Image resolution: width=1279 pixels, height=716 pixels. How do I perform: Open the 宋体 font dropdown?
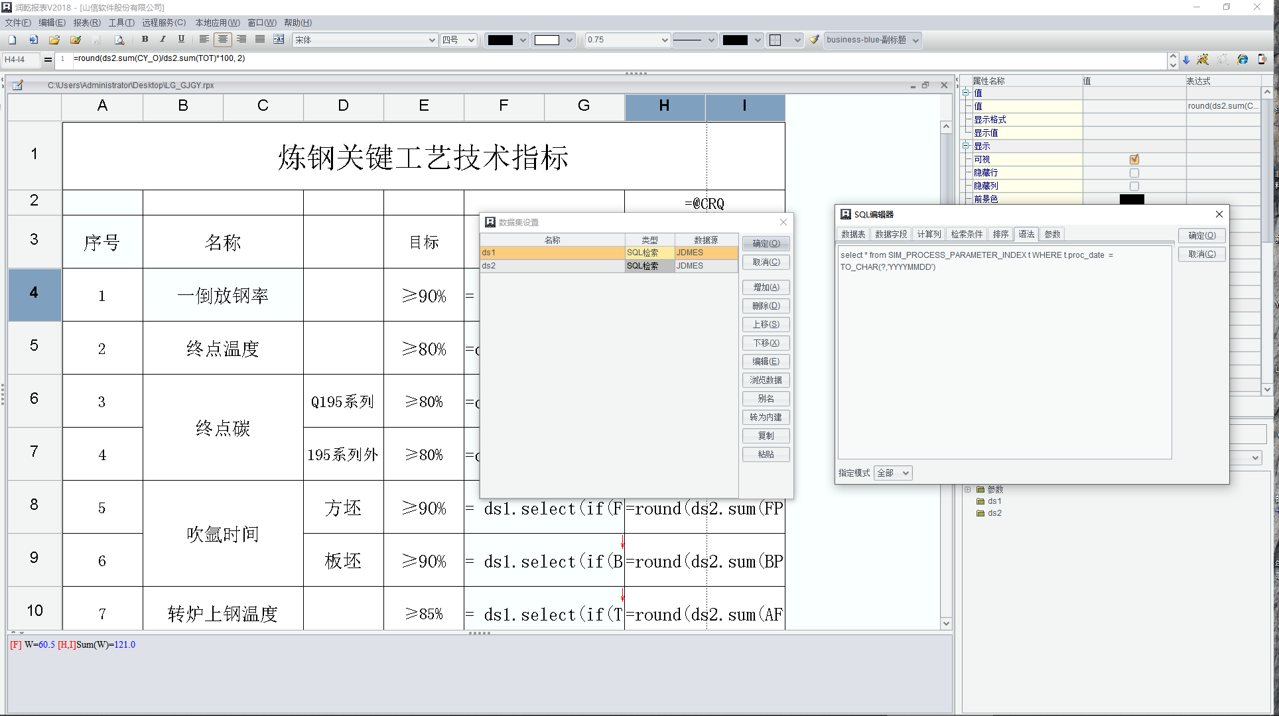(x=432, y=40)
